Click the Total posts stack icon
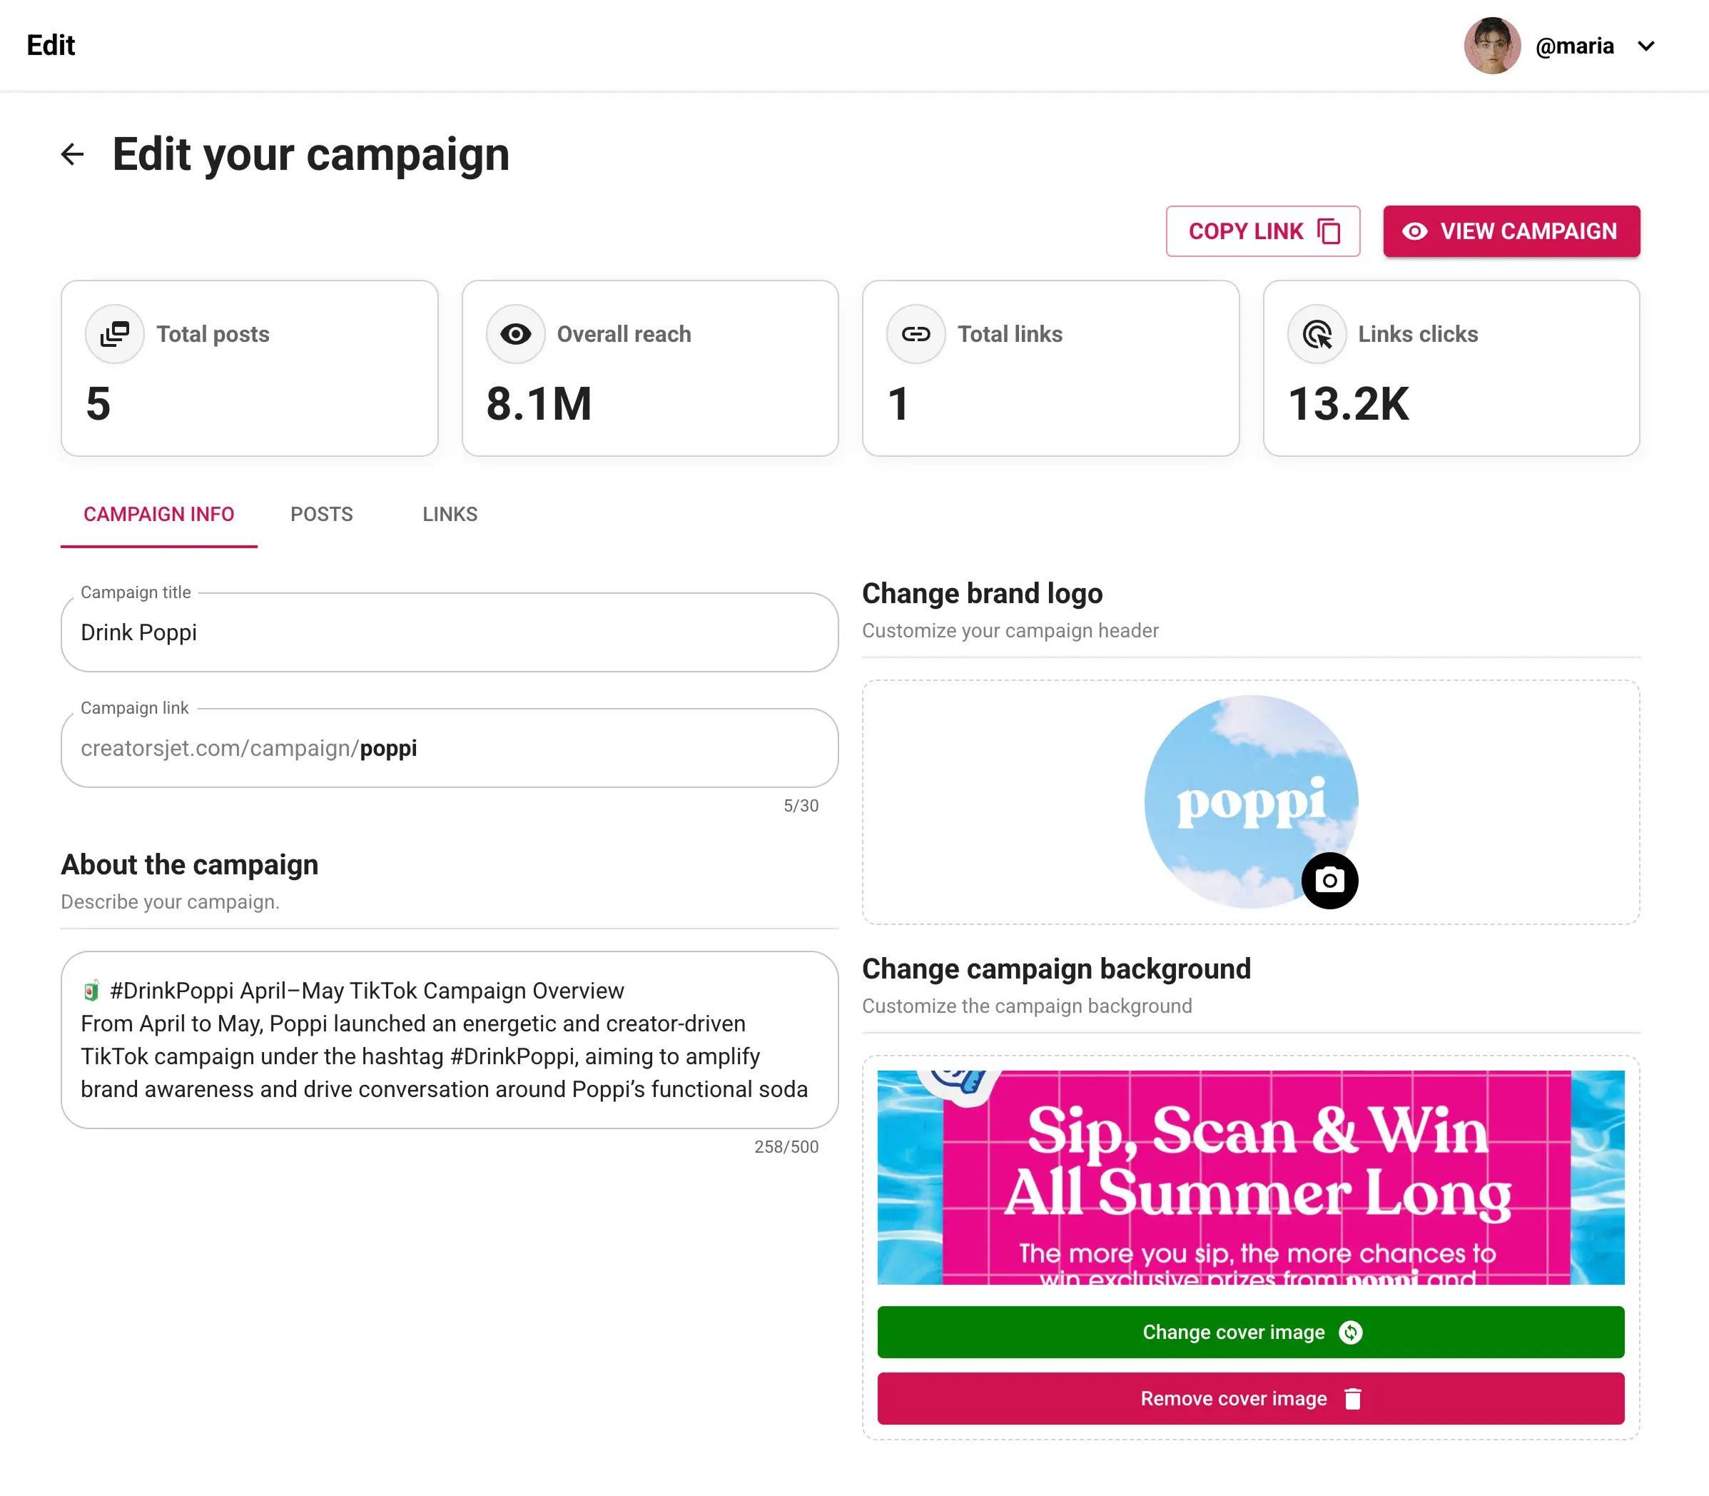 (115, 333)
